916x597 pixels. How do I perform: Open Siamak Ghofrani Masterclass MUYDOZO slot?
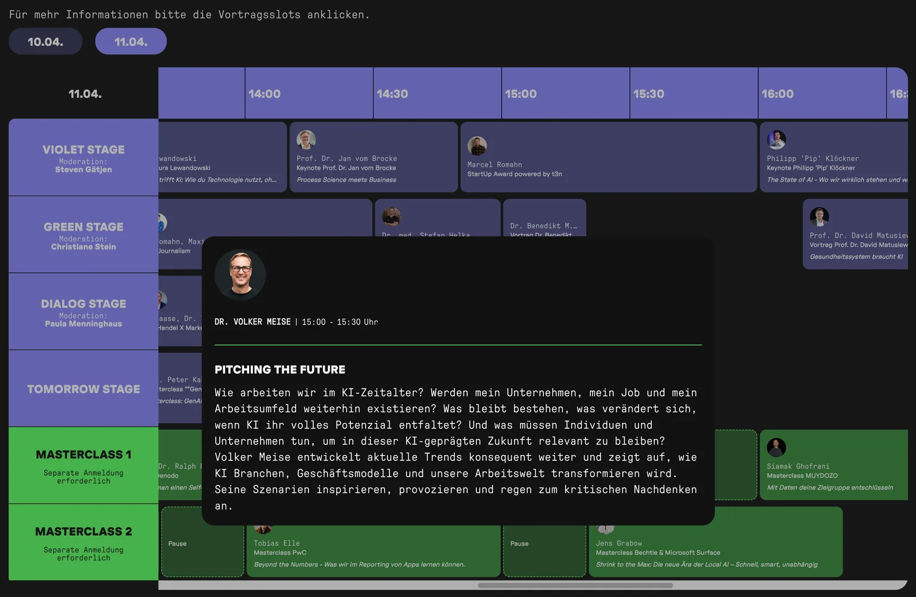(834, 465)
